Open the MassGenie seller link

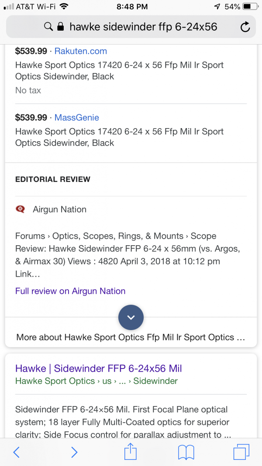[76, 118]
